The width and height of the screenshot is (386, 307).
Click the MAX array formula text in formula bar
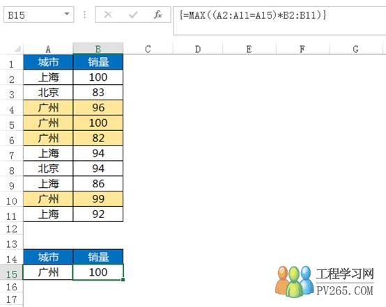click(x=253, y=15)
